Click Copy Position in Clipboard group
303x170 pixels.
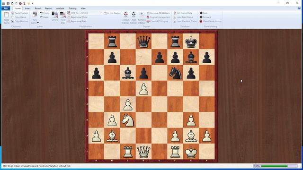pyautogui.click(x=19, y=21)
